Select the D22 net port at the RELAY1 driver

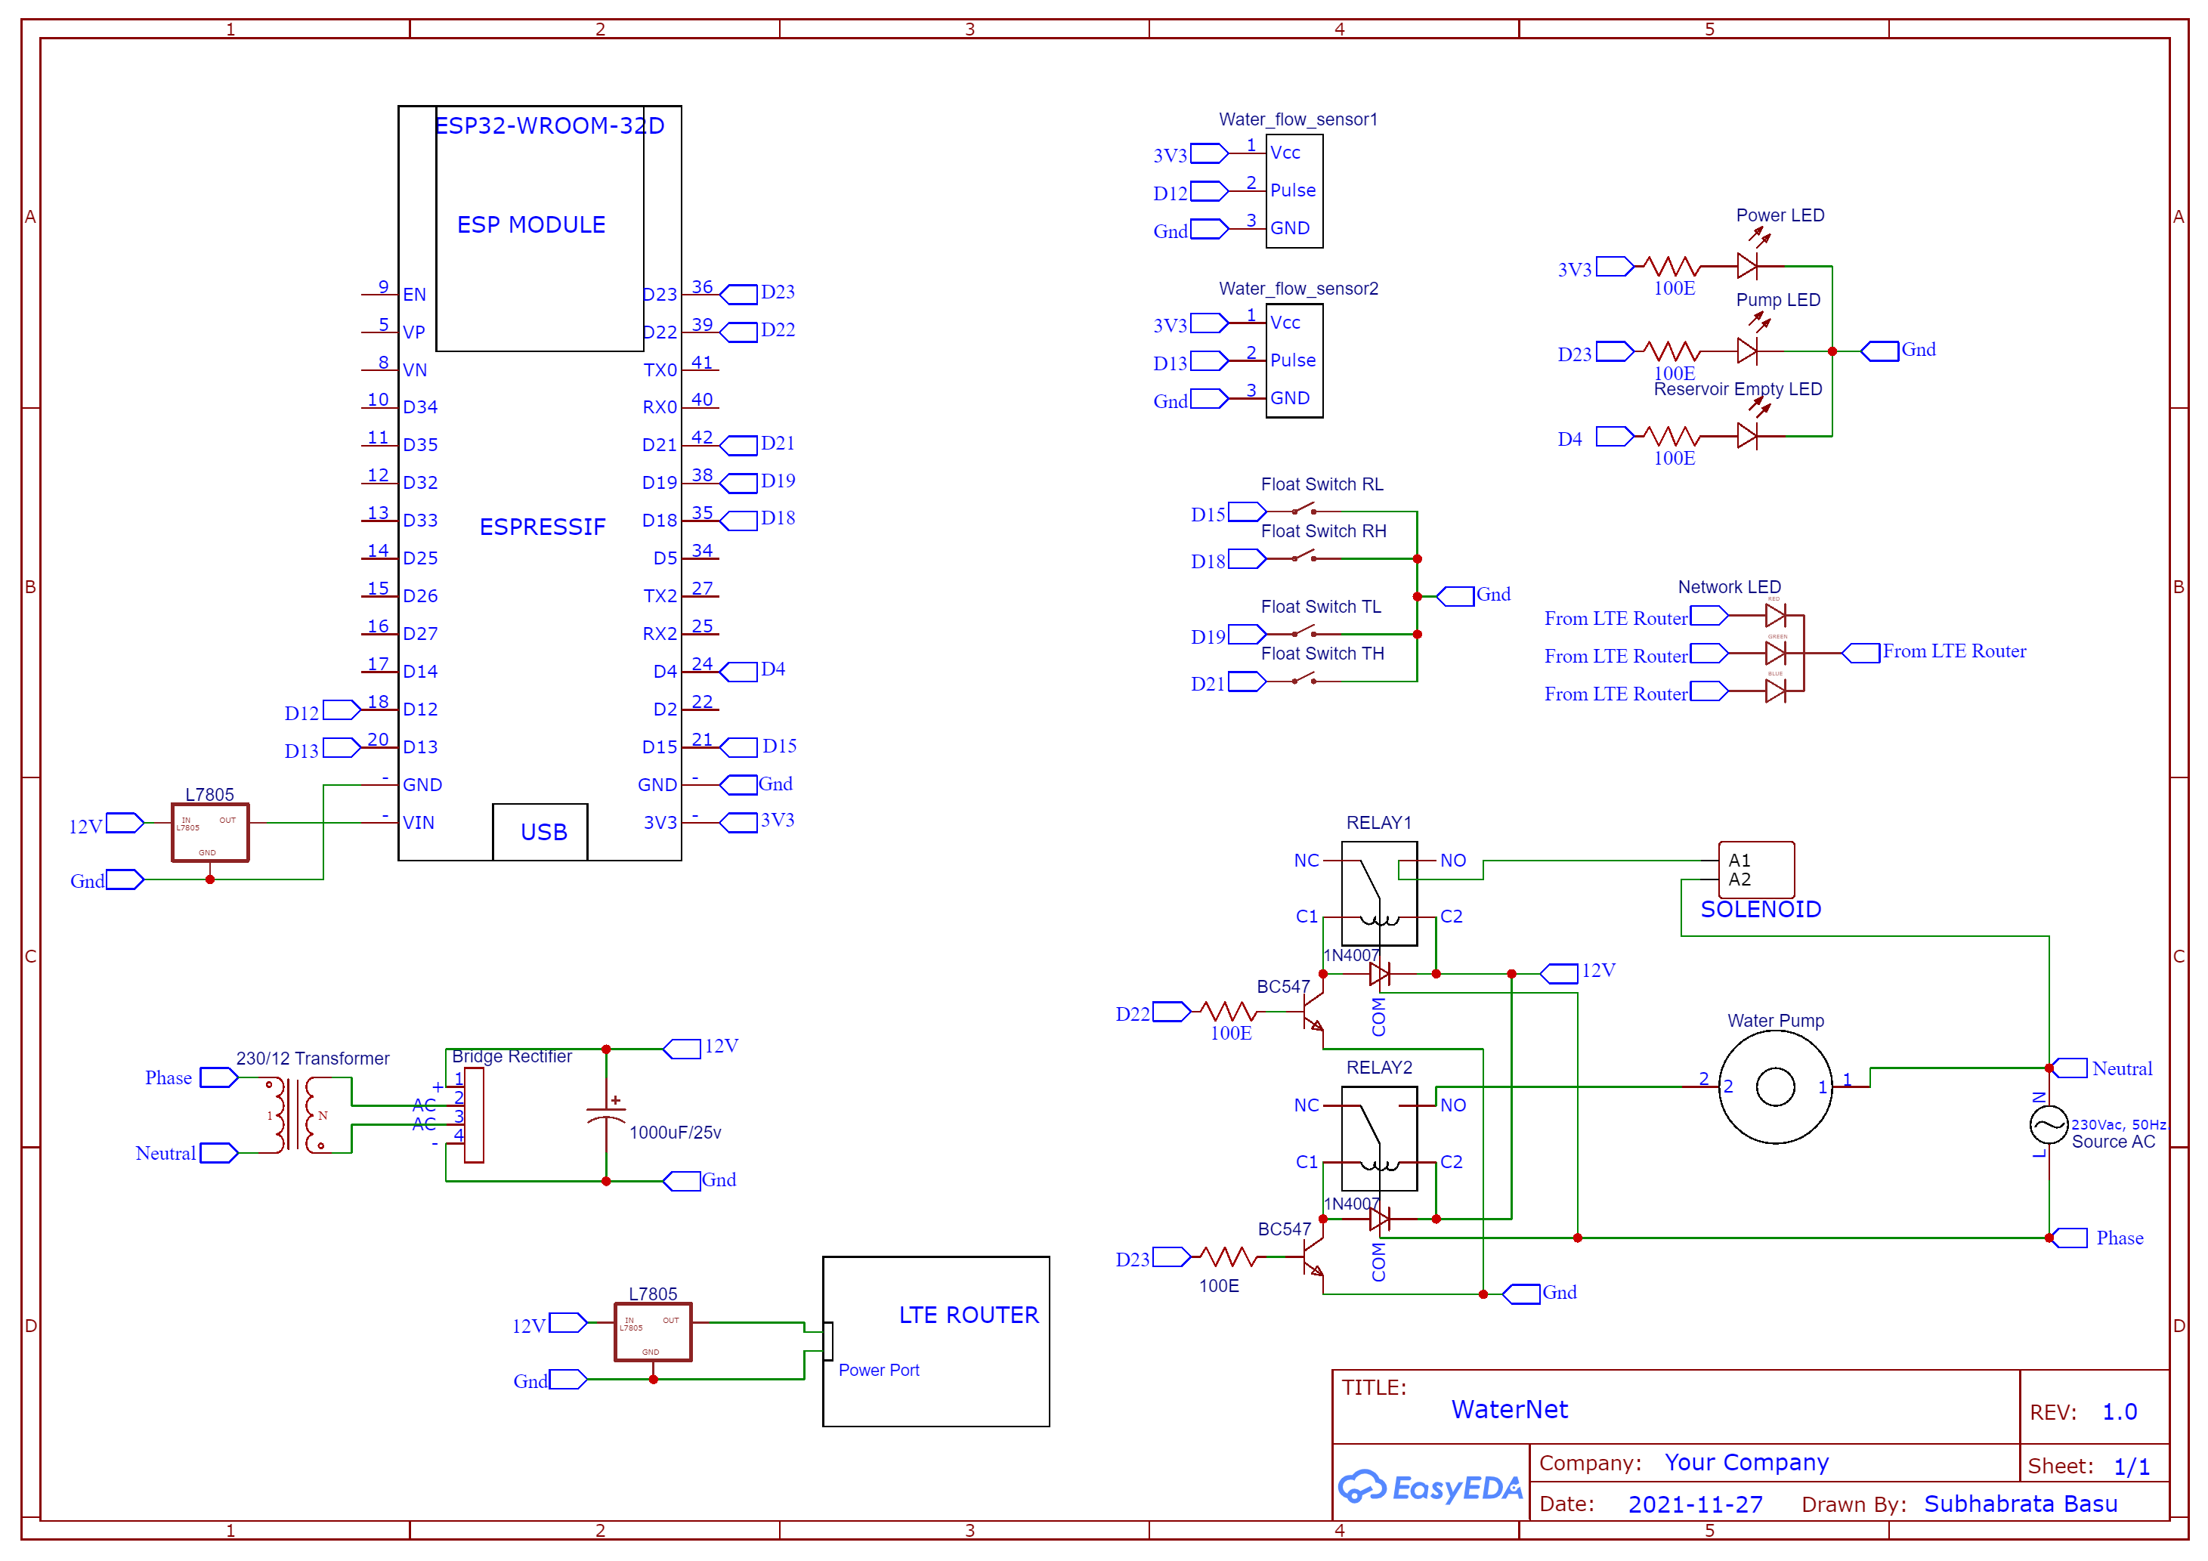1172,1011
